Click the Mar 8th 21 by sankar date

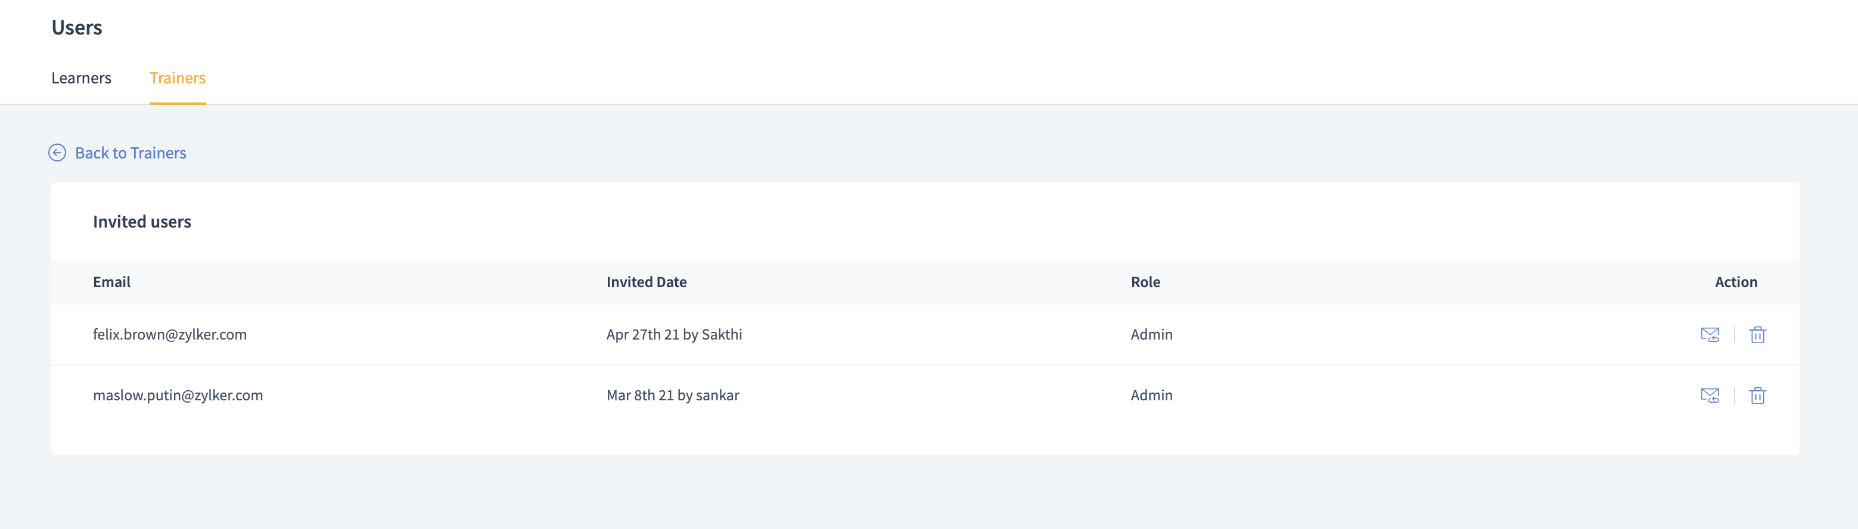672,395
